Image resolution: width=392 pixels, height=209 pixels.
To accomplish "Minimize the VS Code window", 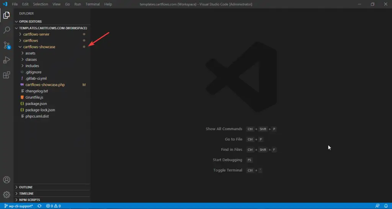I will point(359,4).
